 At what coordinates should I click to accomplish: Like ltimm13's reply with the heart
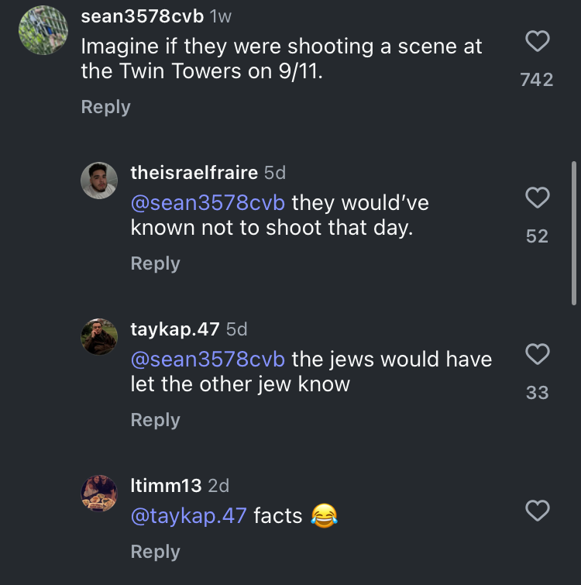pos(538,511)
